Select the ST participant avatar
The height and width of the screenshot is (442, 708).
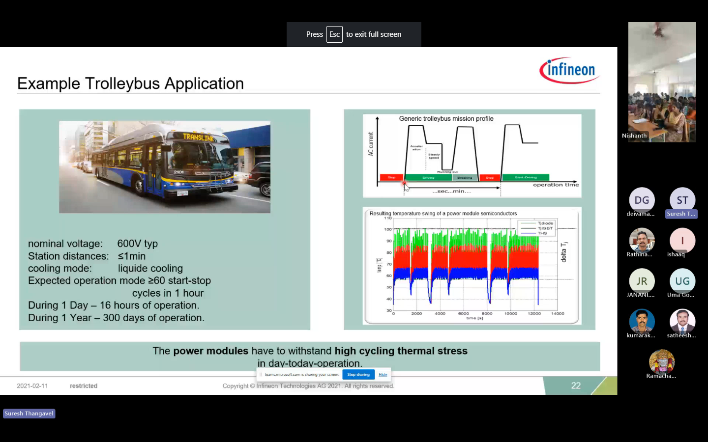point(682,200)
